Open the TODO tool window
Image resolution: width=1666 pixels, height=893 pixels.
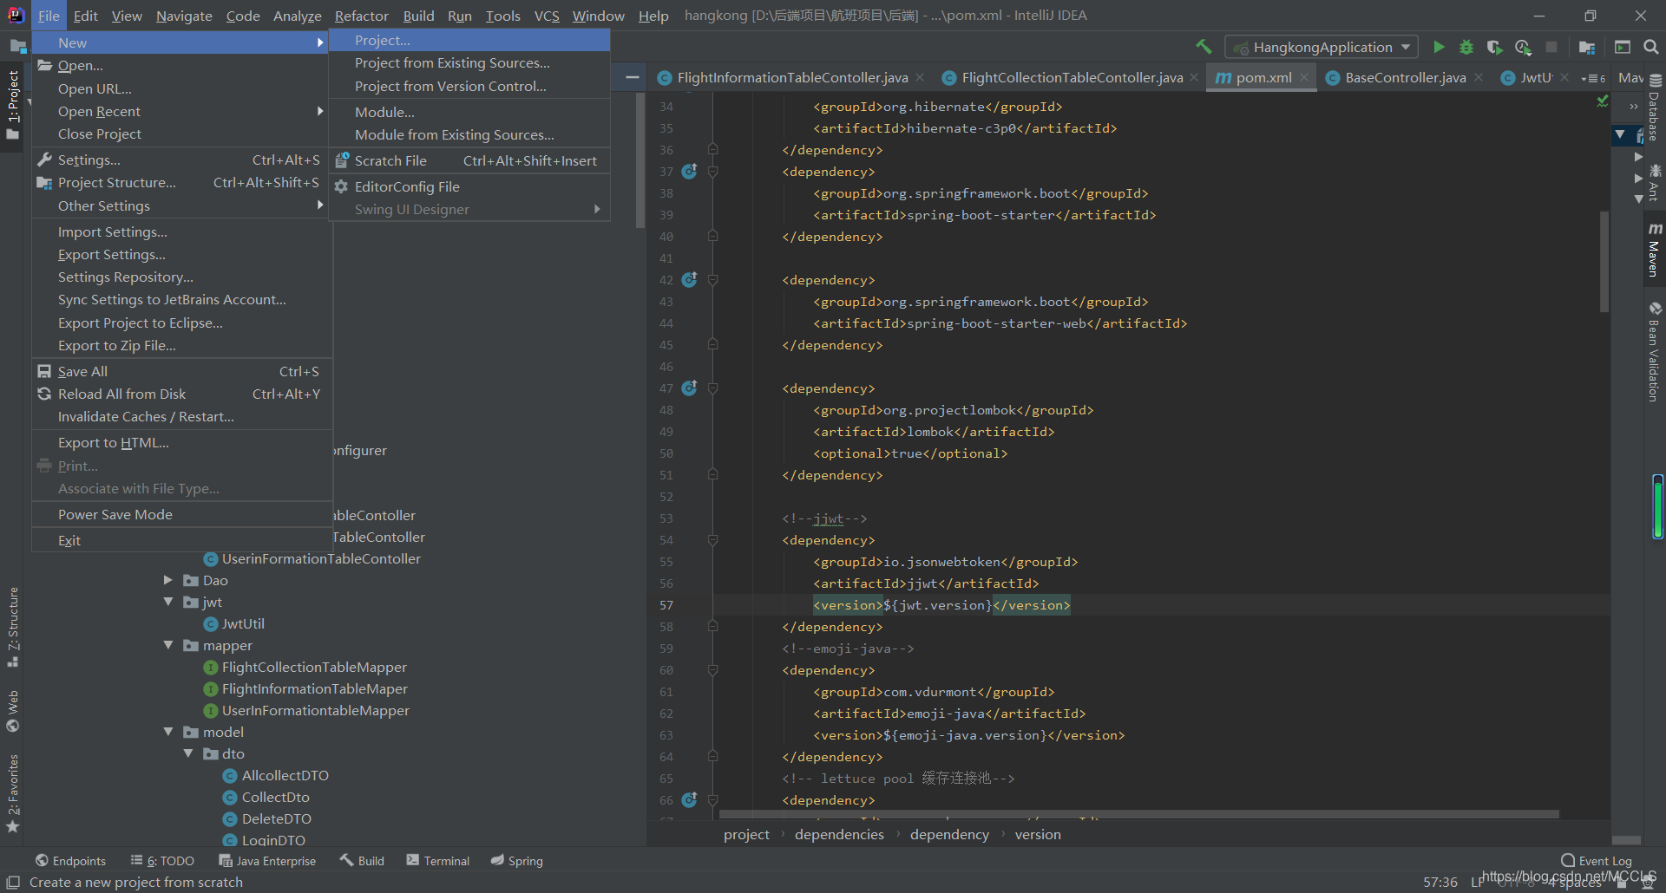click(162, 861)
